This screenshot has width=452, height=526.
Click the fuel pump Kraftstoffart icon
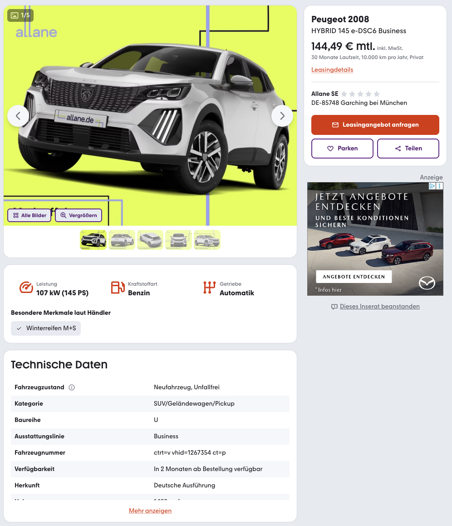[118, 288]
